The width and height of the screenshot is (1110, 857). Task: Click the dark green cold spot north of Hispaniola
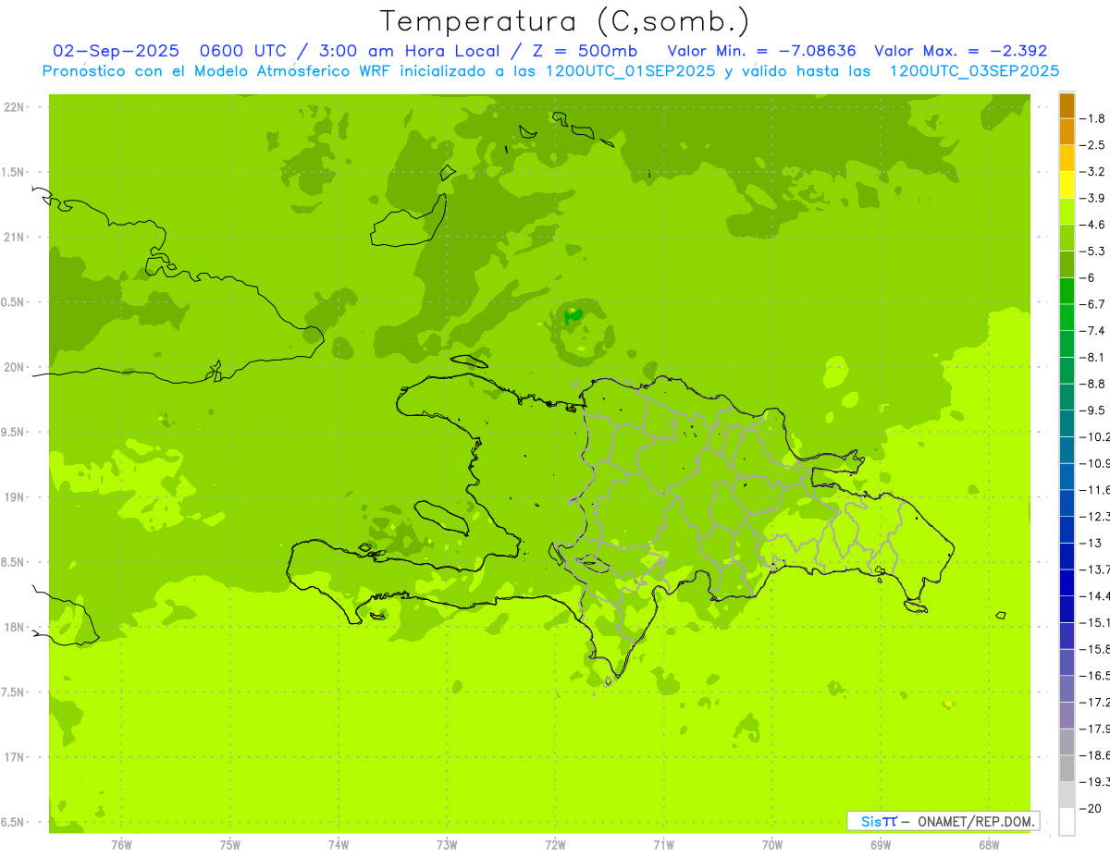pos(573,315)
